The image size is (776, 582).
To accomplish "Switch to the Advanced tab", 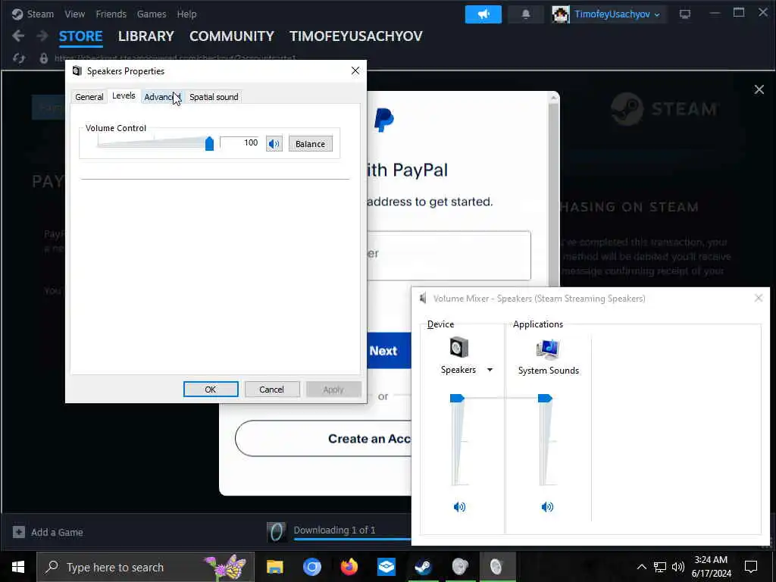I will pyautogui.click(x=162, y=97).
